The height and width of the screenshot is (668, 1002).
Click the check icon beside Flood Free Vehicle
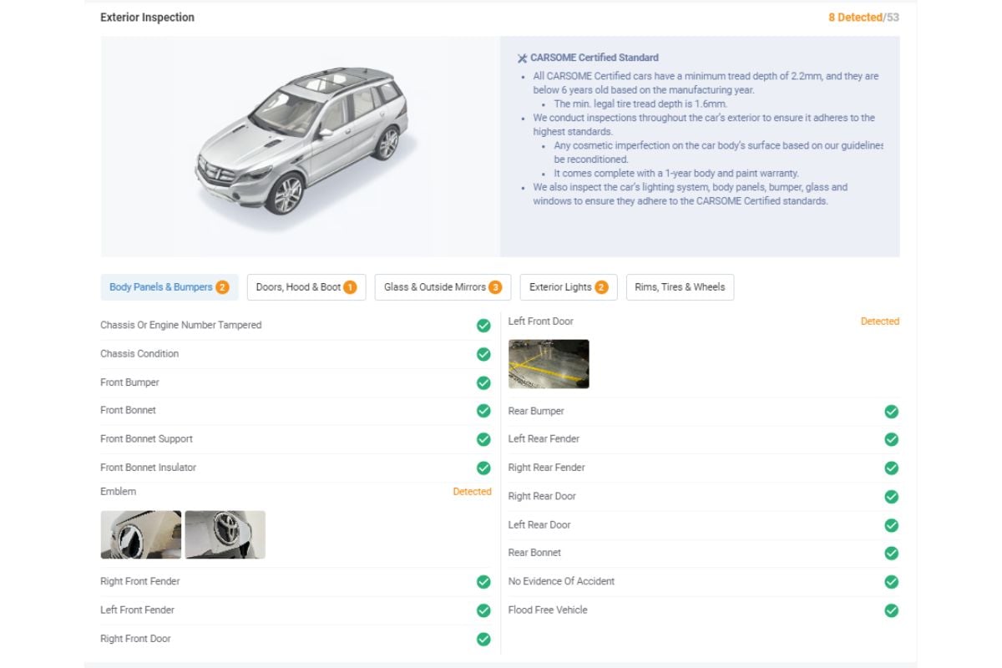click(891, 610)
